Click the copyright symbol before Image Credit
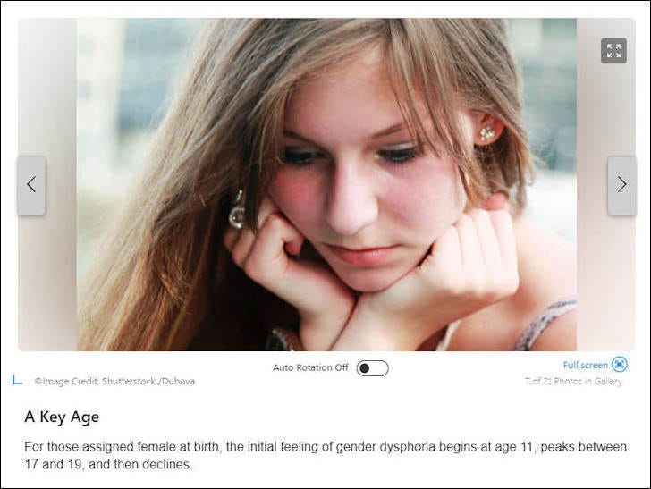 38,382
